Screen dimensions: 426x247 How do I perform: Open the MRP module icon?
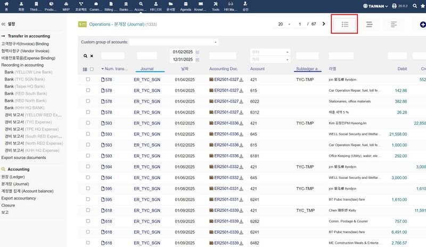(67, 4)
